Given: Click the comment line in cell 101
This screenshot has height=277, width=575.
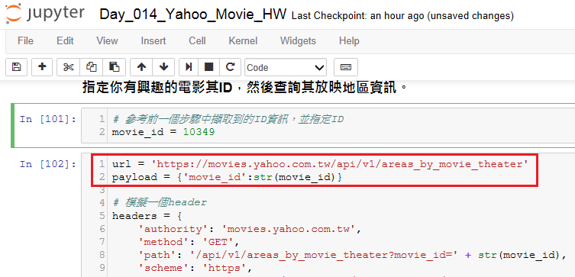Looking at the screenshot, I should pos(228,119).
